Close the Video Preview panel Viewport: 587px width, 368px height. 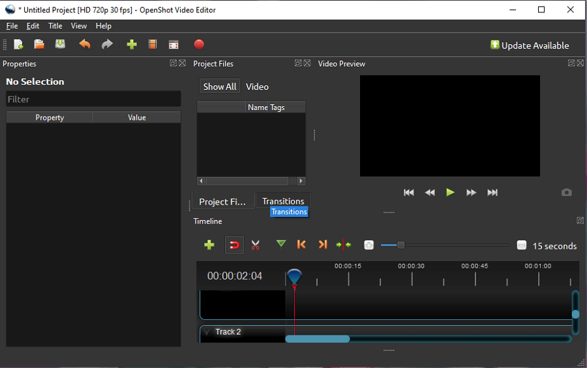(580, 63)
